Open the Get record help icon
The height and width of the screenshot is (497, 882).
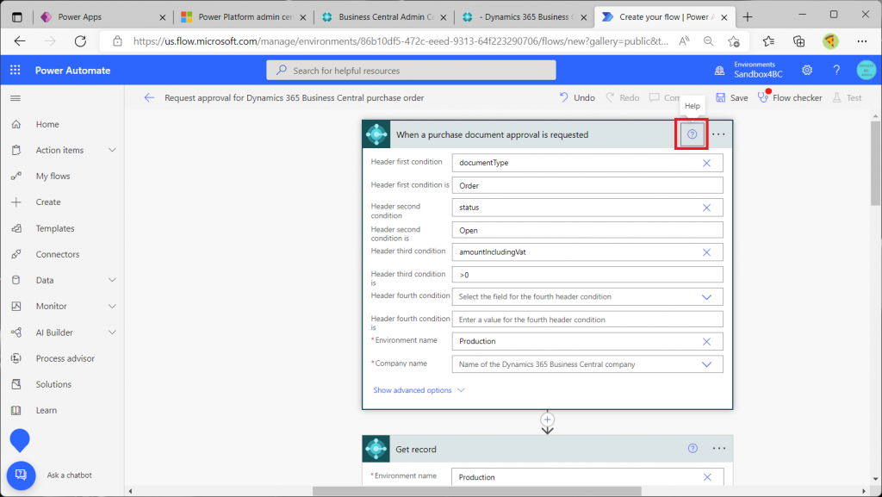pos(693,448)
